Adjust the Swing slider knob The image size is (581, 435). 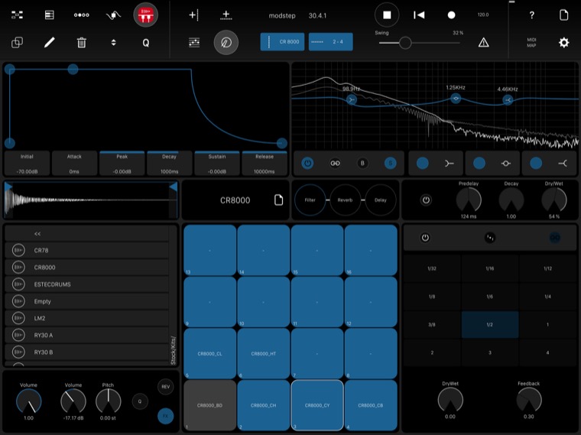coord(405,43)
